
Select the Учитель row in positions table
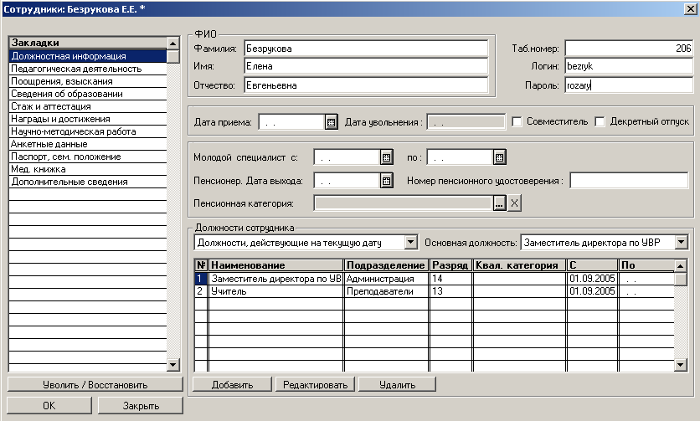point(276,291)
